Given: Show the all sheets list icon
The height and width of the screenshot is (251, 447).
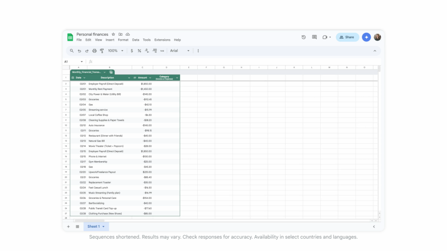Looking at the screenshot, I should tap(77, 226).
